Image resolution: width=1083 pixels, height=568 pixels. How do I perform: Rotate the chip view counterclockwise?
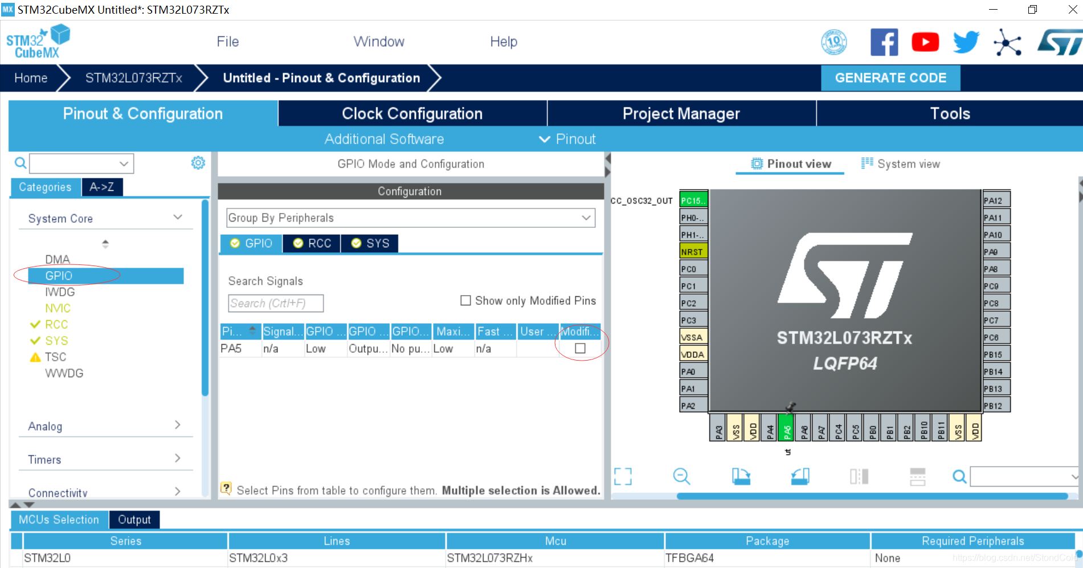coord(800,476)
